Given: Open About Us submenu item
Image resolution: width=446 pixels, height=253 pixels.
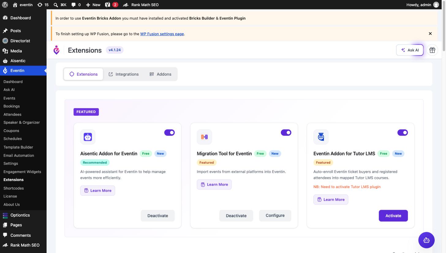Looking at the screenshot, I should (12, 205).
